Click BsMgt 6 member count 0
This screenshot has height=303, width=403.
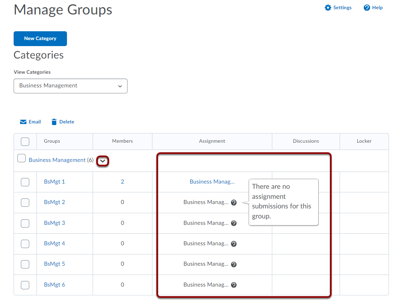click(x=122, y=285)
